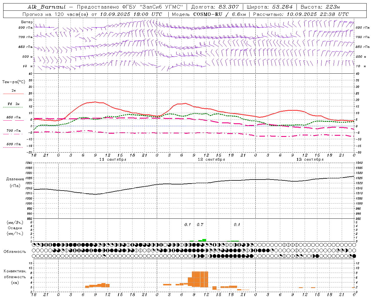Screen dimensions: 371x297
Task: Click the tallest green precipitation bar
Action: tap(204, 240)
